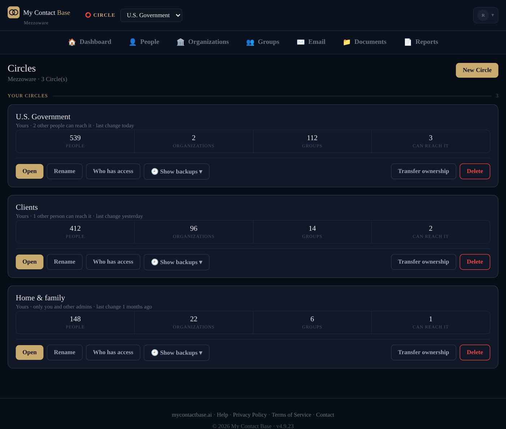
Task: Open the Privacy Policy footer link
Action: [250, 415]
